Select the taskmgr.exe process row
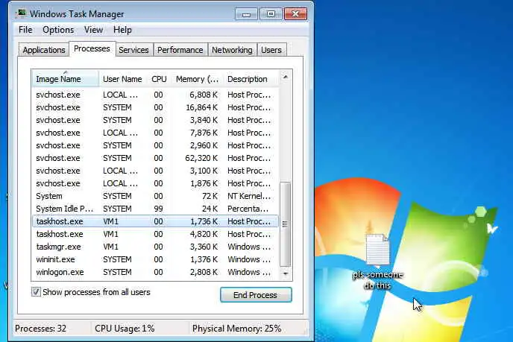 (155, 247)
